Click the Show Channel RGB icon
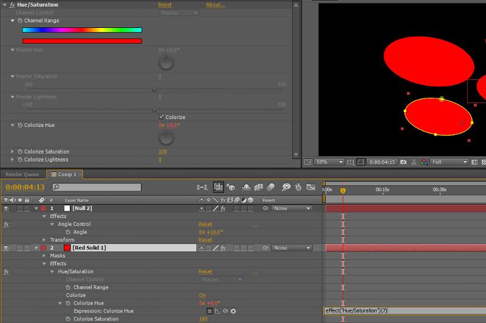 [423, 162]
